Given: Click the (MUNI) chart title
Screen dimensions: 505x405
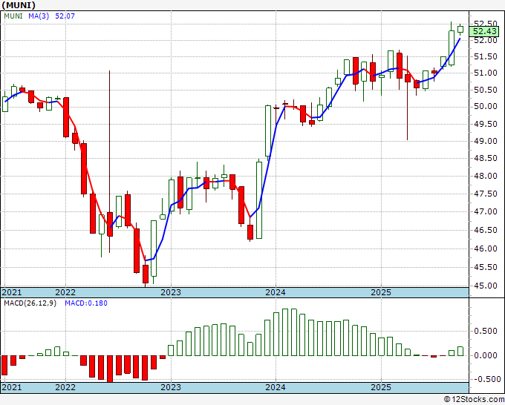Looking at the screenshot, I should tap(19, 5).
